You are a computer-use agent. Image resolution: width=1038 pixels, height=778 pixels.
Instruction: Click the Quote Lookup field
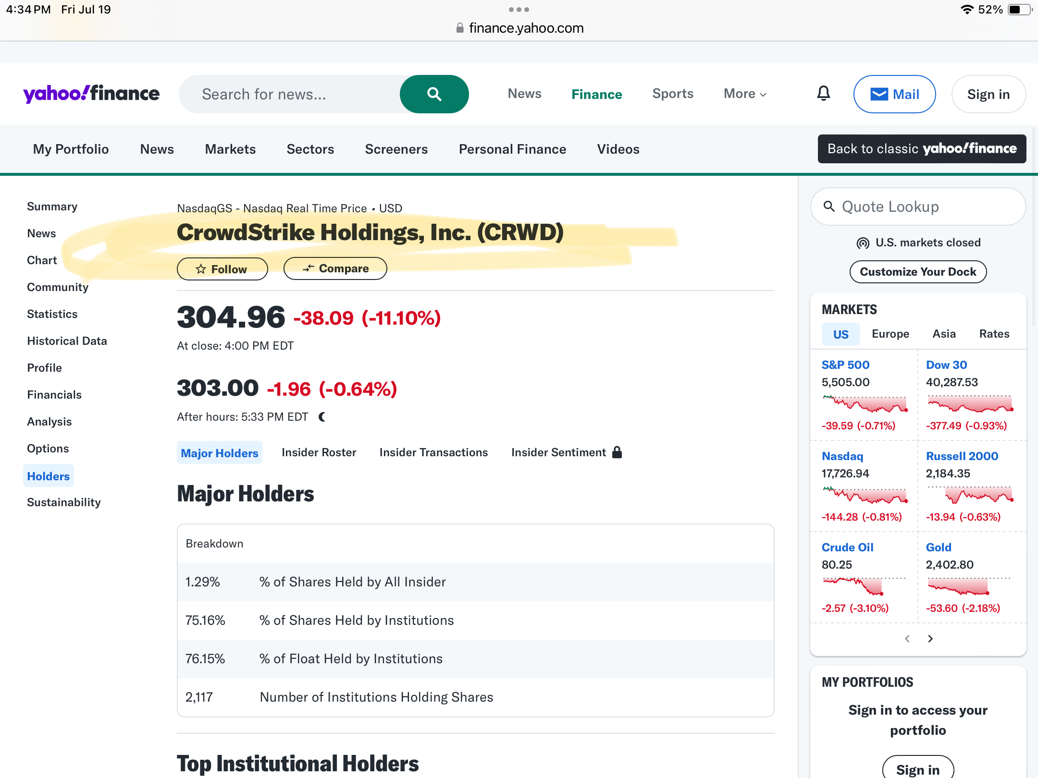point(918,207)
